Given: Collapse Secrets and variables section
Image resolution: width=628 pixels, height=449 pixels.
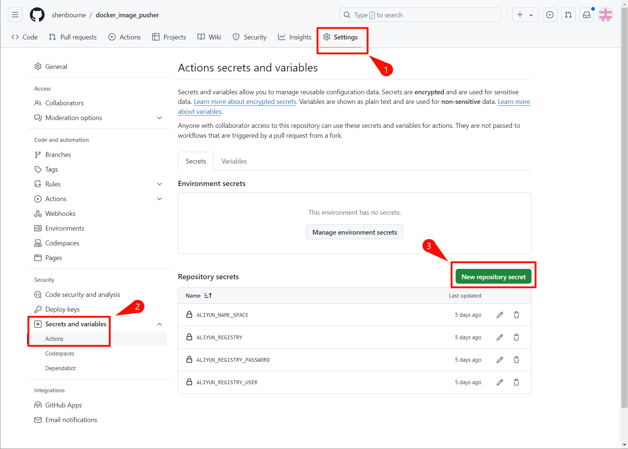Looking at the screenshot, I should 159,324.
